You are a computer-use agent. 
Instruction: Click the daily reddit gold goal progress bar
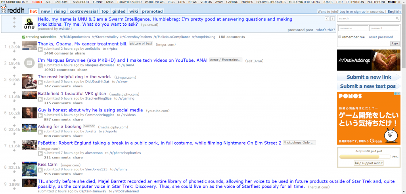[x=365, y=156]
